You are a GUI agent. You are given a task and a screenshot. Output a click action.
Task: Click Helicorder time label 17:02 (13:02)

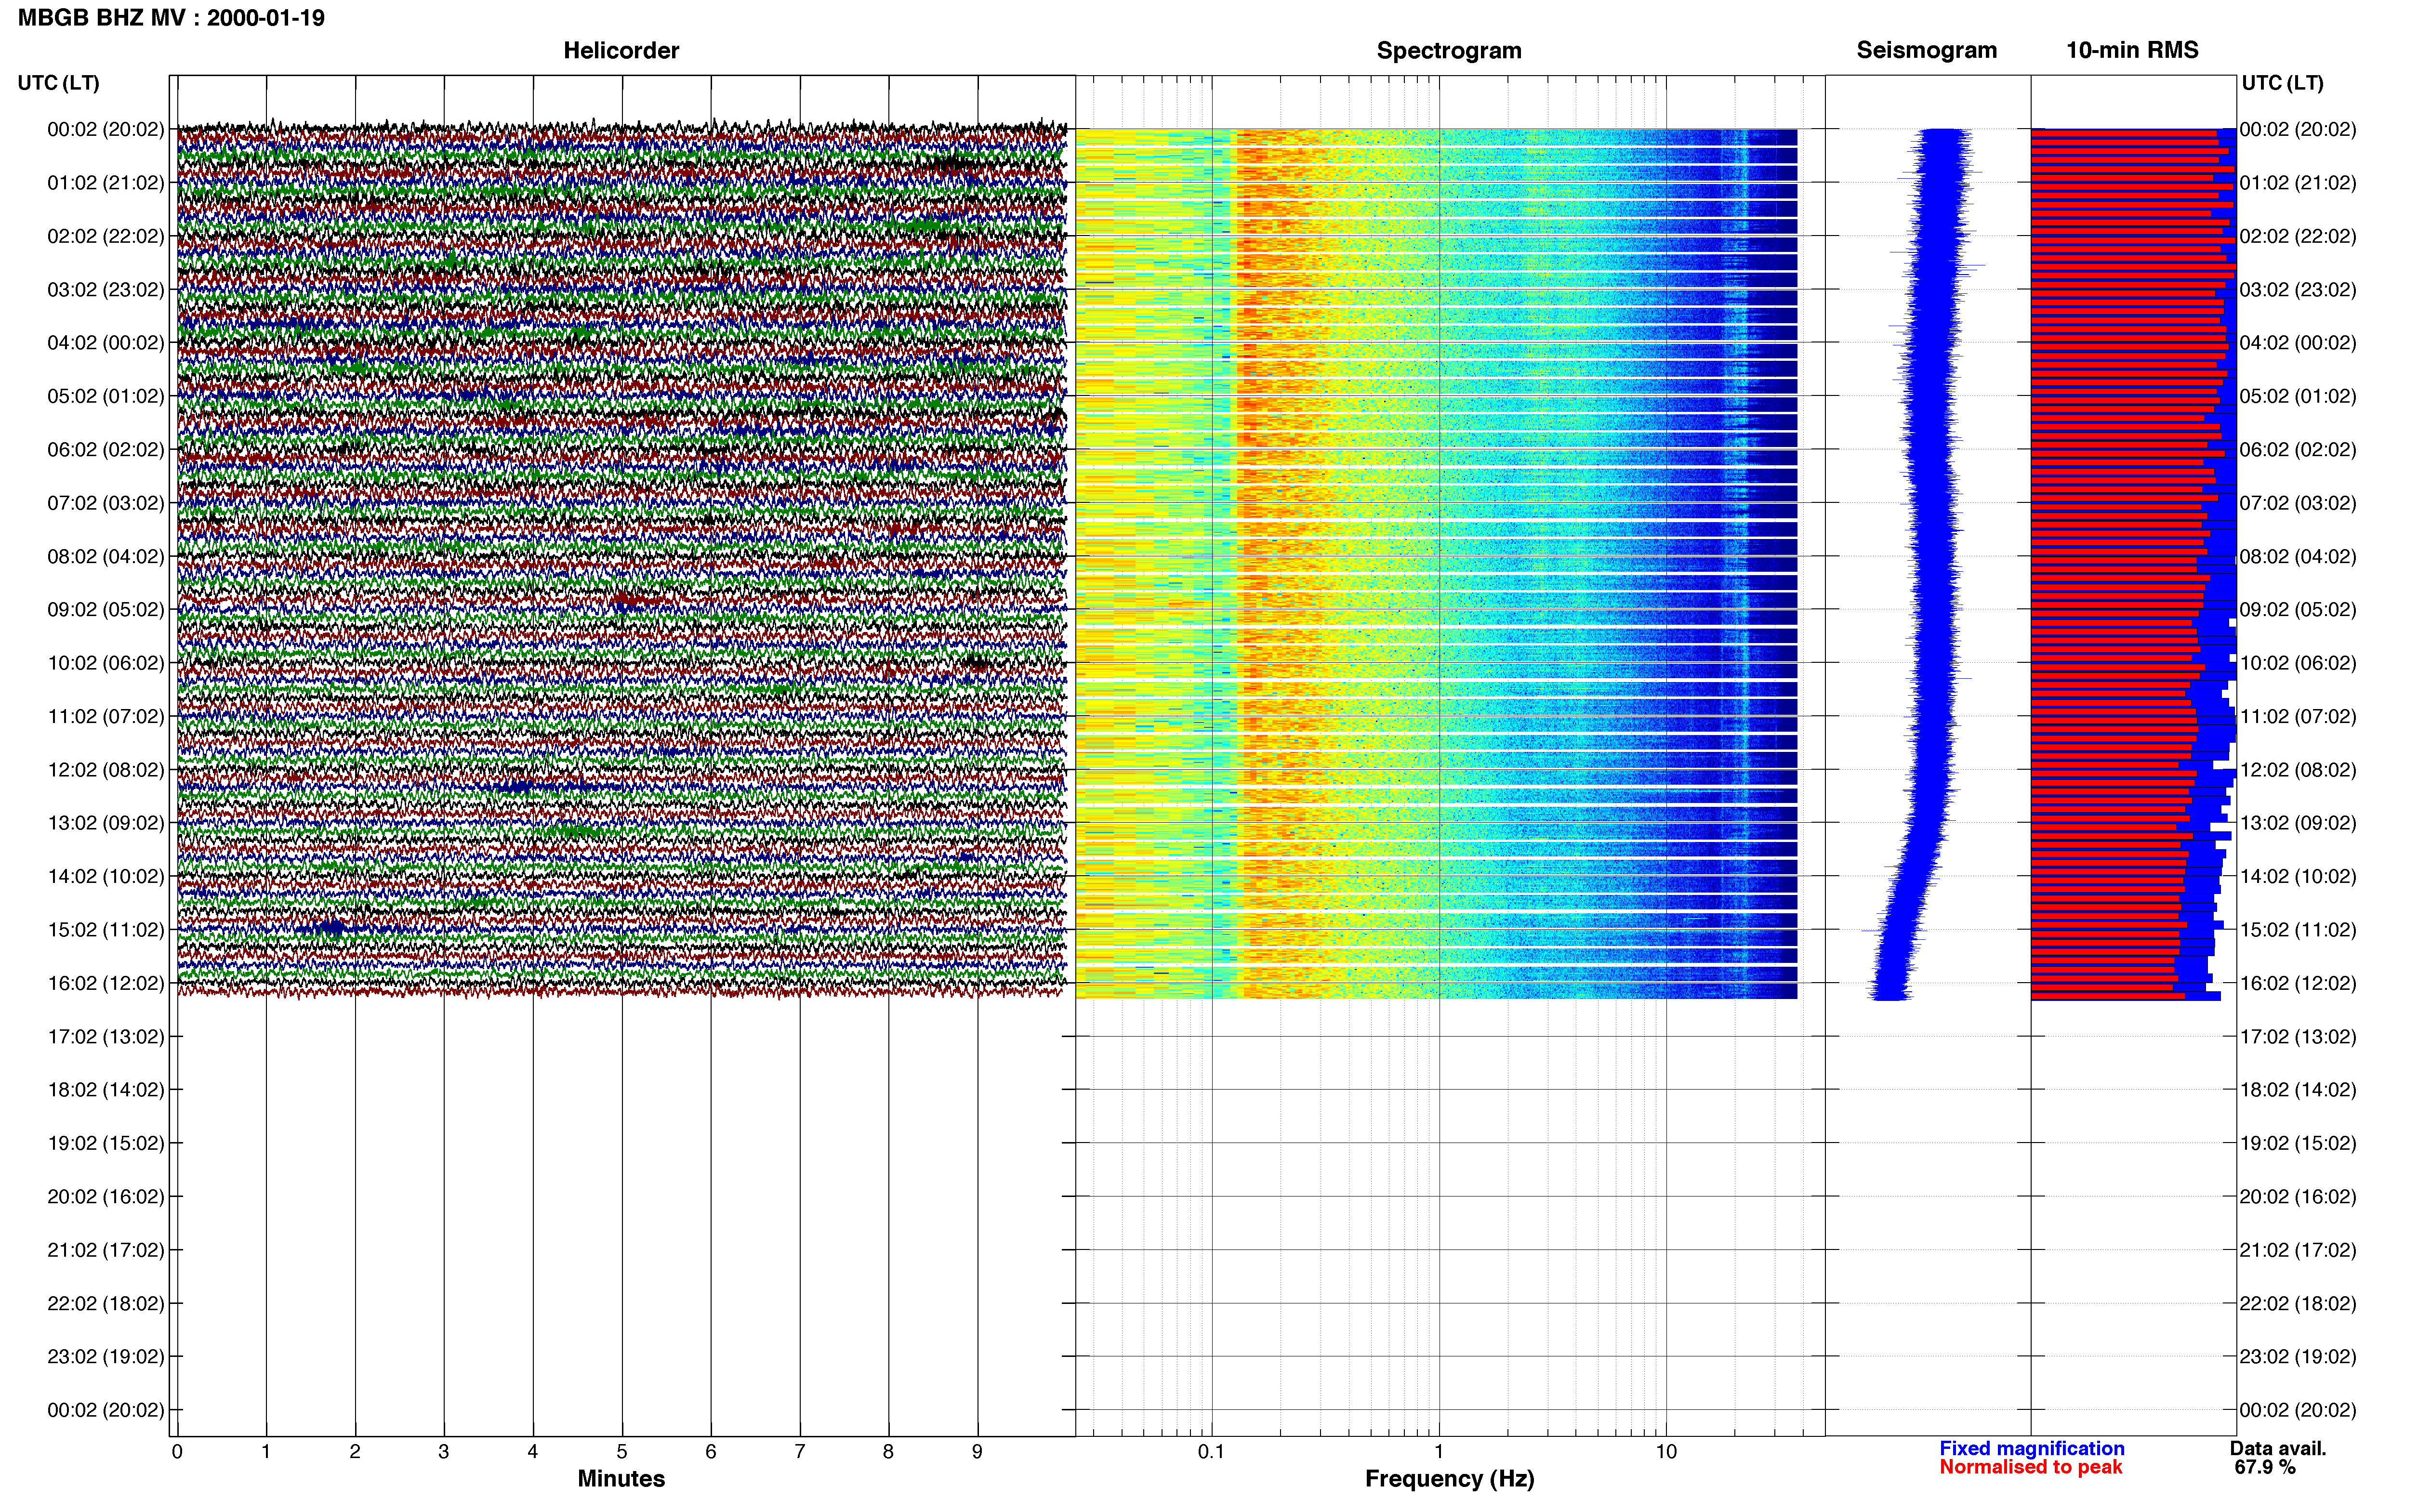[x=106, y=1037]
